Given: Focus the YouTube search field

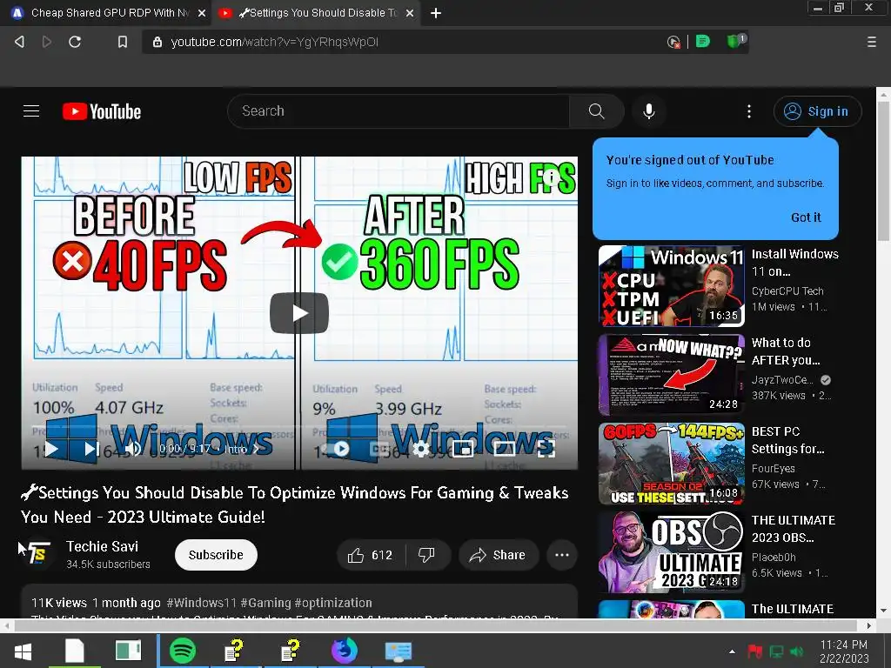Looking at the screenshot, I should click(x=399, y=111).
